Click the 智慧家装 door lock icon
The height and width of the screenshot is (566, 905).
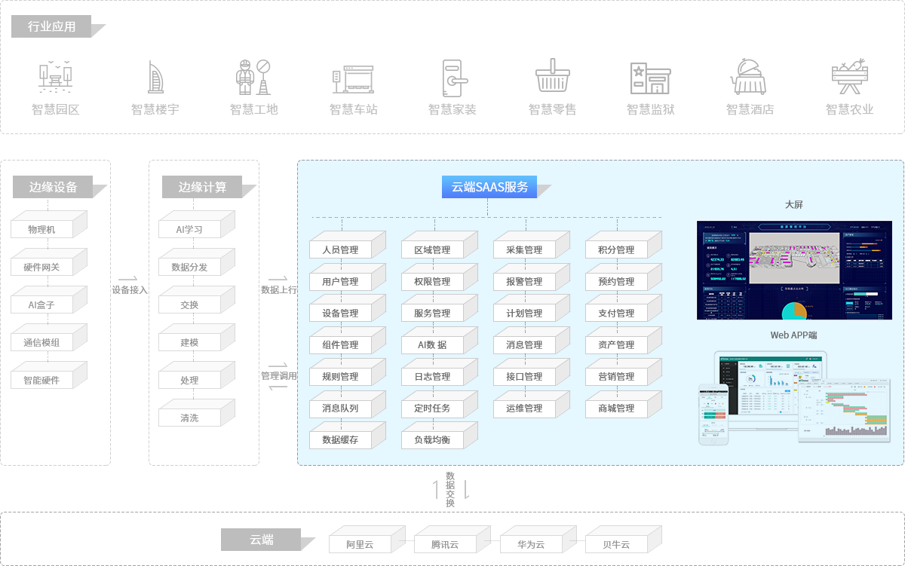click(x=452, y=76)
